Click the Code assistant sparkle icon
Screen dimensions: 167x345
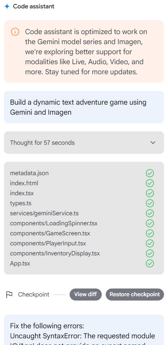(x=7, y=6)
